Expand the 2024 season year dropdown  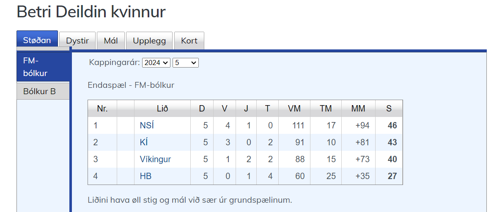[156, 63]
